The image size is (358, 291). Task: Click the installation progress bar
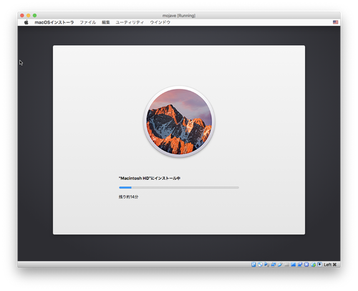pos(179,188)
